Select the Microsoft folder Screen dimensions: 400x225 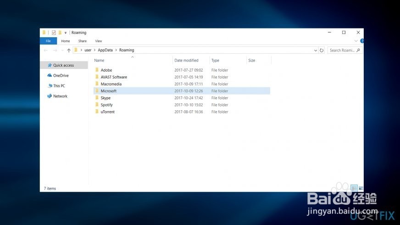tap(182, 90)
